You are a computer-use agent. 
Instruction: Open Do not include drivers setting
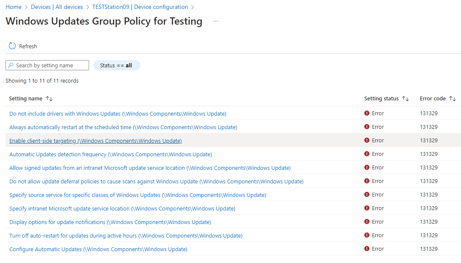pos(117,114)
